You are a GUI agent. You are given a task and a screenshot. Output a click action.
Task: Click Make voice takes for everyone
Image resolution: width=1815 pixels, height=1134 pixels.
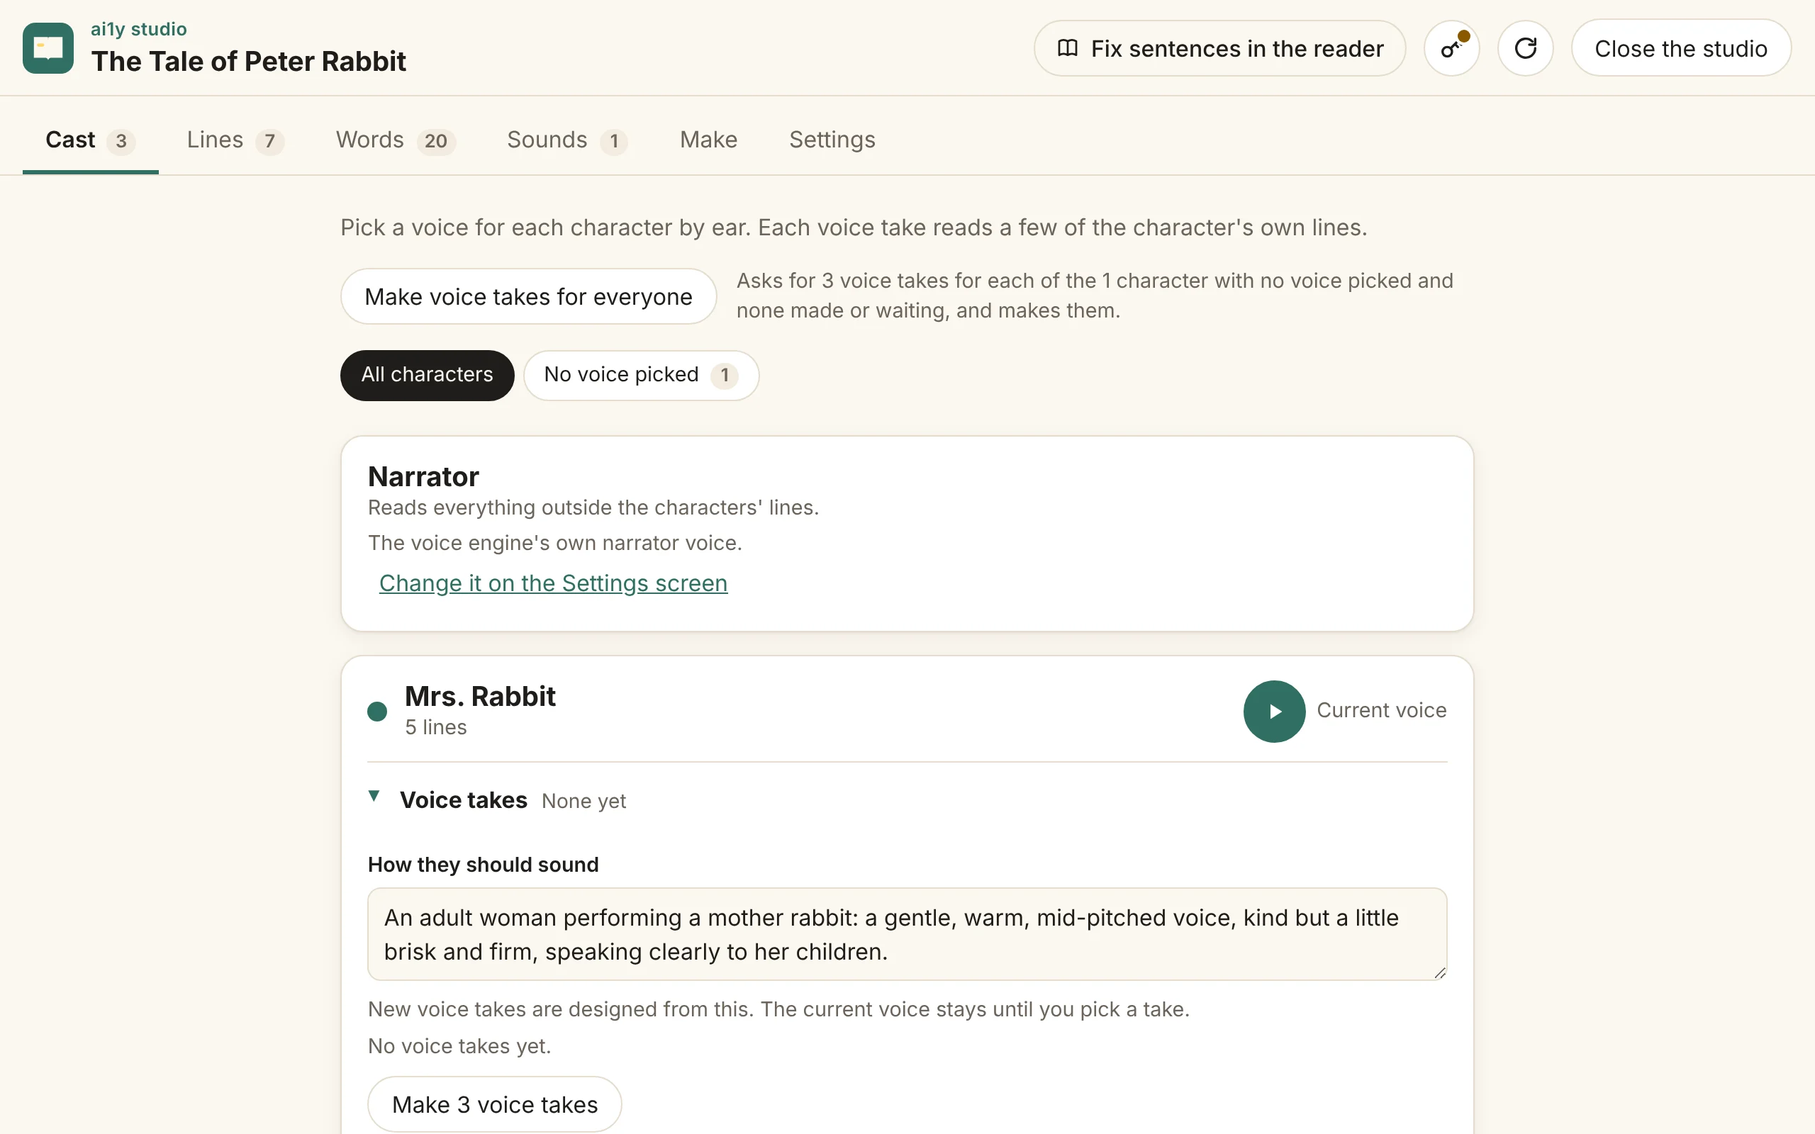(x=528, y=296)
